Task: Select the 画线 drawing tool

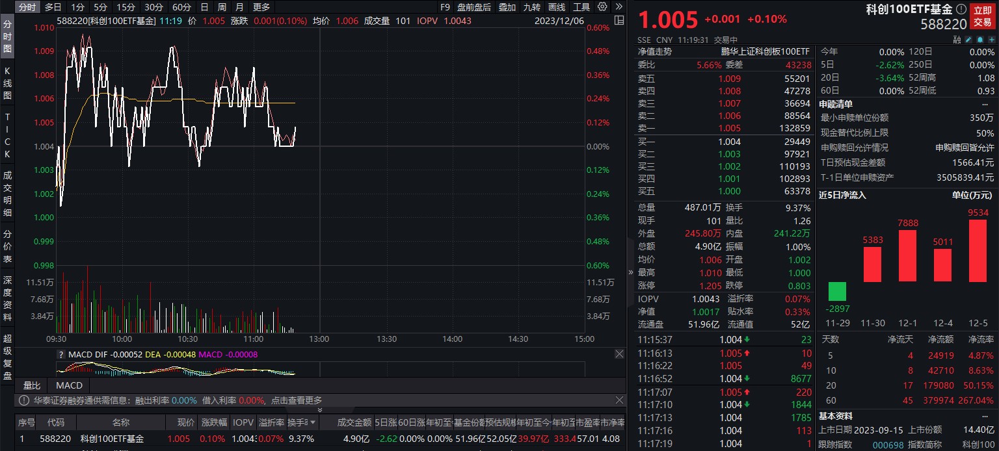Action: (557, 7)
